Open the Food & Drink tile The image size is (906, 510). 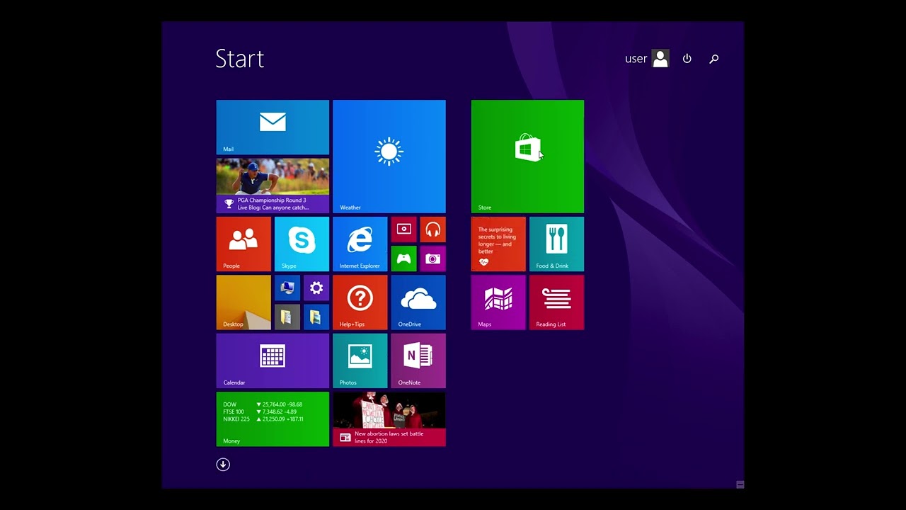[556, 244]
